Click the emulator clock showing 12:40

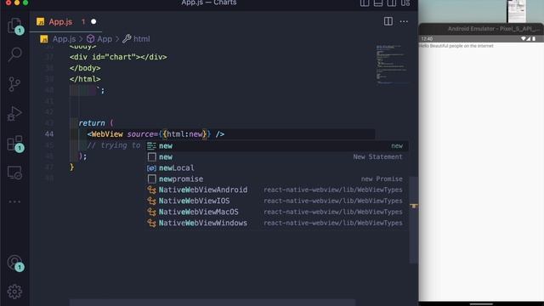tap(427, 39)
